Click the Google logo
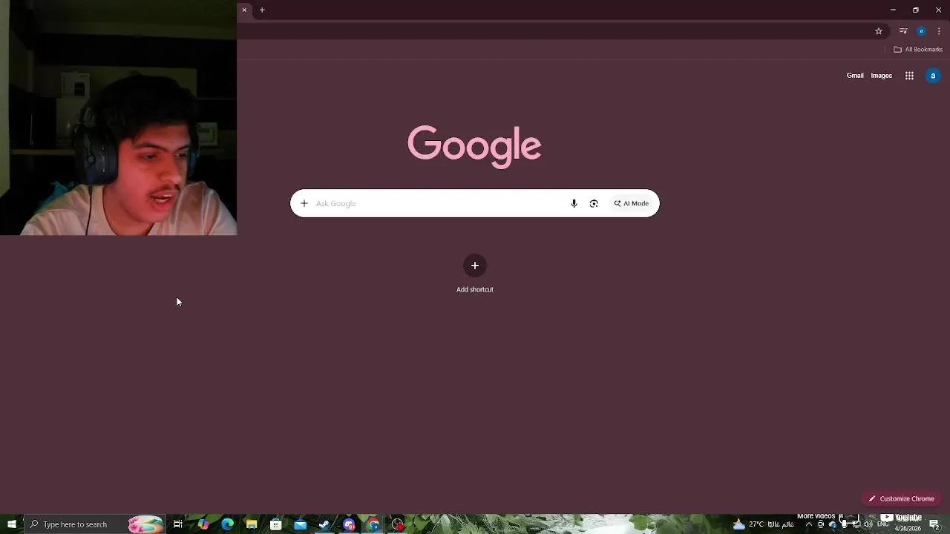Screen dimensions: 950x534 coord(474,146)
